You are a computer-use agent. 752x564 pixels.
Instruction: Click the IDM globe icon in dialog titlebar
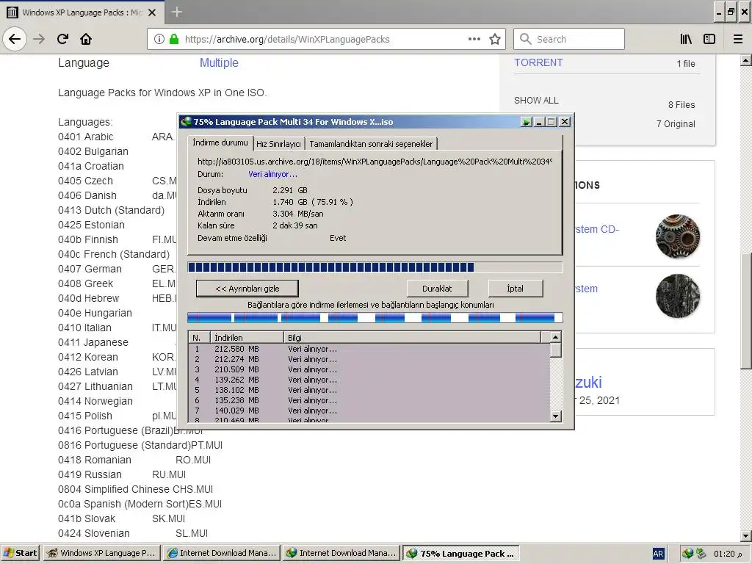coord(186,122)
